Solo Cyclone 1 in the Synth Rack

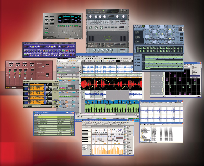73,117
